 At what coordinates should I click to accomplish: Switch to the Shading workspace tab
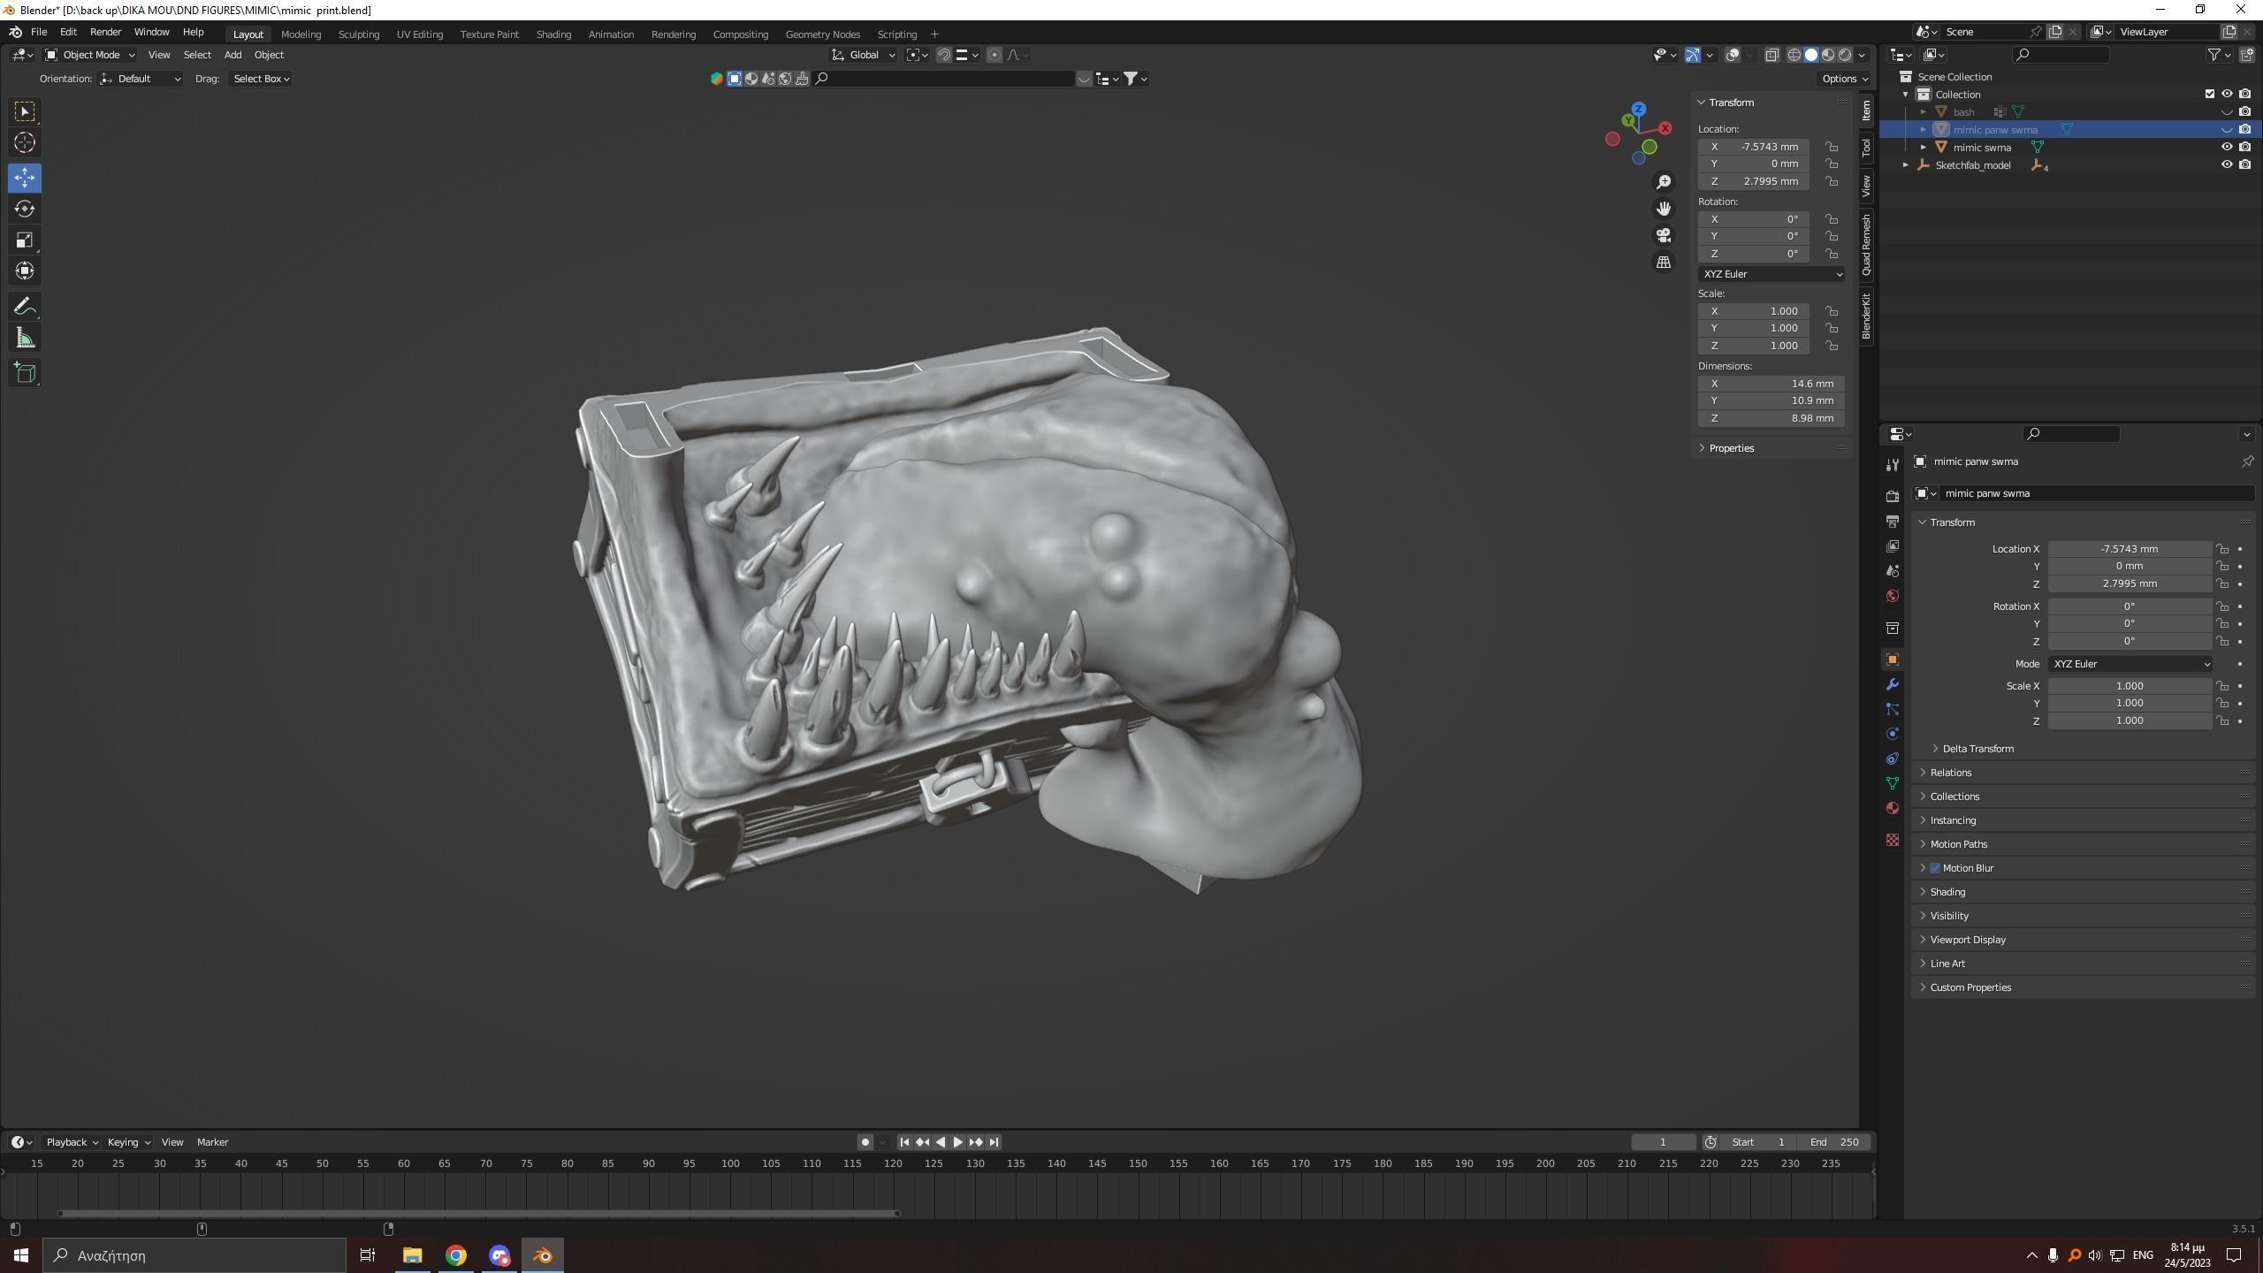[553, 34]
